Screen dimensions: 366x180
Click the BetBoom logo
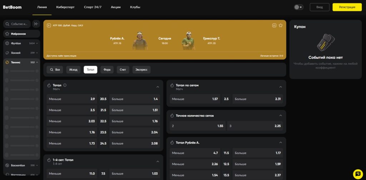[x=13, y=7]
